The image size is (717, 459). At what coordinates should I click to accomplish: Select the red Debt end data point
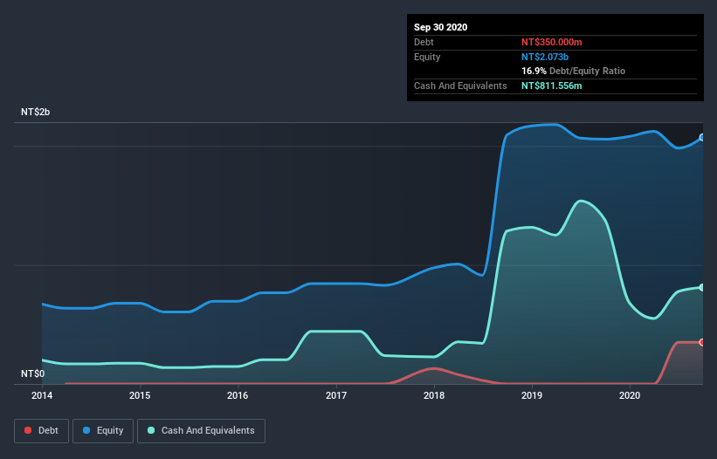702,342
